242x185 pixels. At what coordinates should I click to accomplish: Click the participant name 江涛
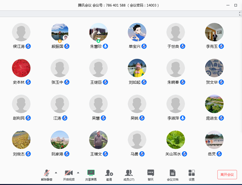coord(57,118)
